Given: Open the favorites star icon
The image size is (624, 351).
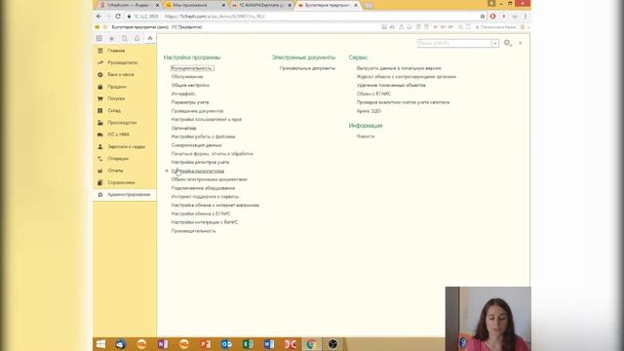Looking at the screenshot, I should (x=112, y=38).
